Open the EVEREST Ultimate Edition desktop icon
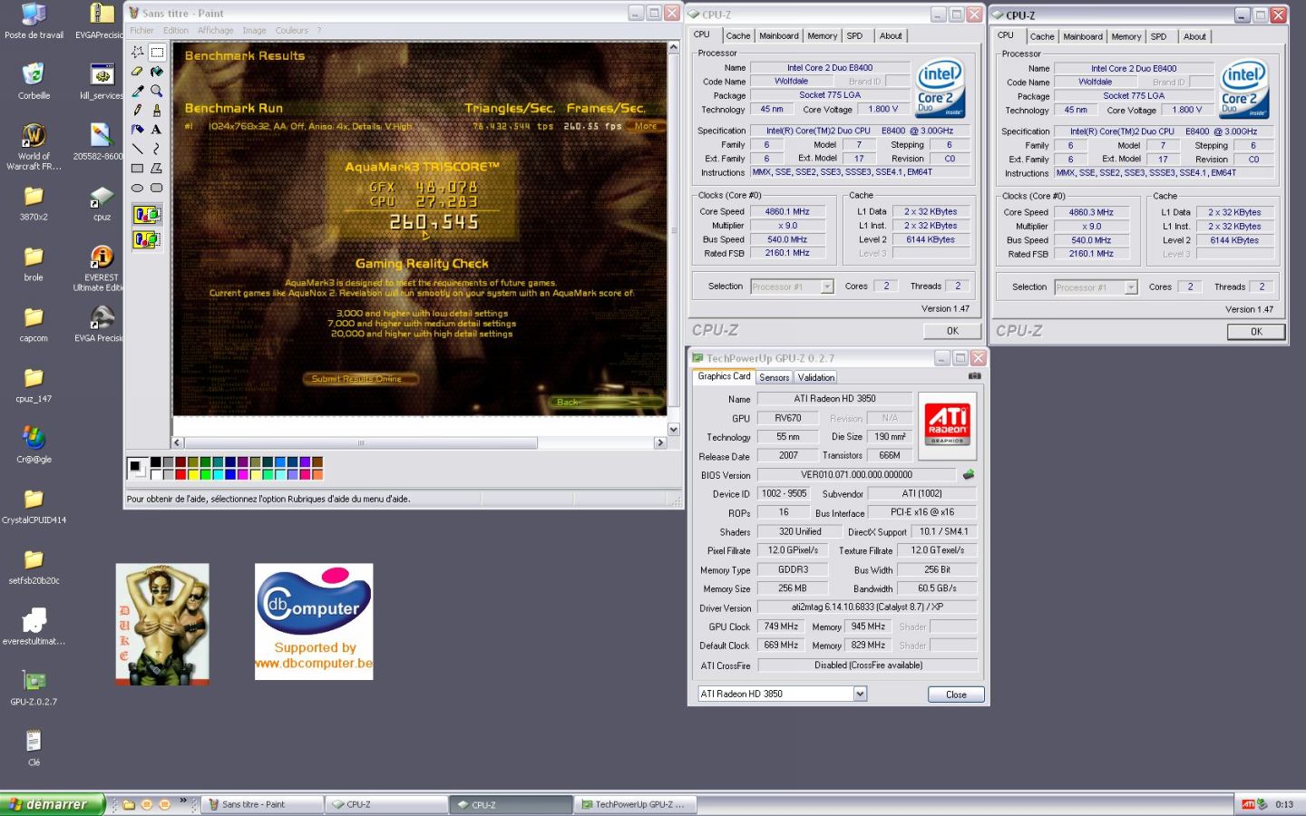Image resolution: width=1306 pixels, height=816 pixels. (x=102, y=267)
